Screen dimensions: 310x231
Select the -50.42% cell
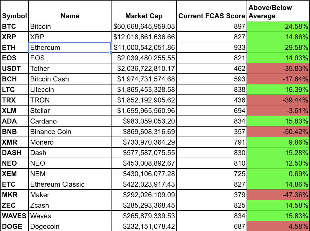pos(278,132)
